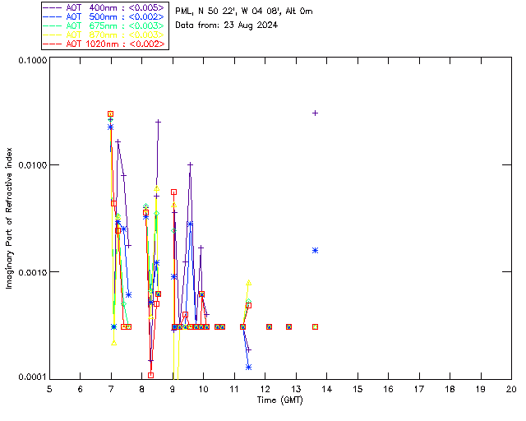
Task: Click the x-axis tick label 17
Action: pos(419,389)
